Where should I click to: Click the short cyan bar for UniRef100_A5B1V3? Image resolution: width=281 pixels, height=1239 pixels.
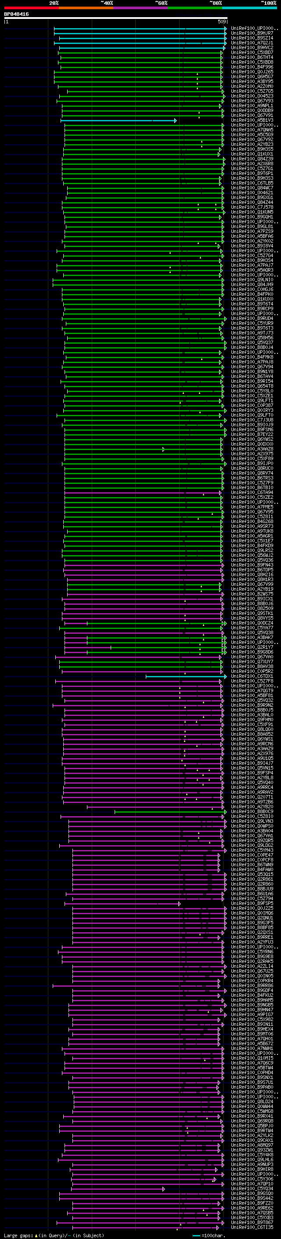pyautogui.click(x=119, y=120)
